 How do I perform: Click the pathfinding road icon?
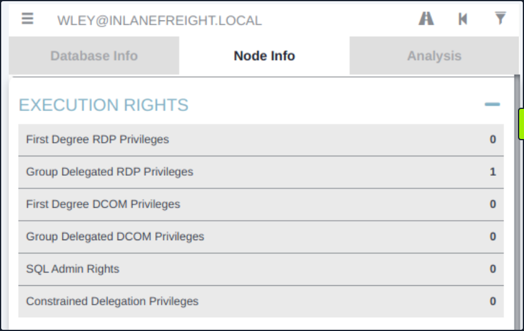pyautogui.click(x=426, y=19)
